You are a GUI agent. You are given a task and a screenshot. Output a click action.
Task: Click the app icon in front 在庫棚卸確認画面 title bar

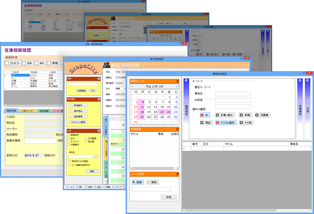(3, 44)
